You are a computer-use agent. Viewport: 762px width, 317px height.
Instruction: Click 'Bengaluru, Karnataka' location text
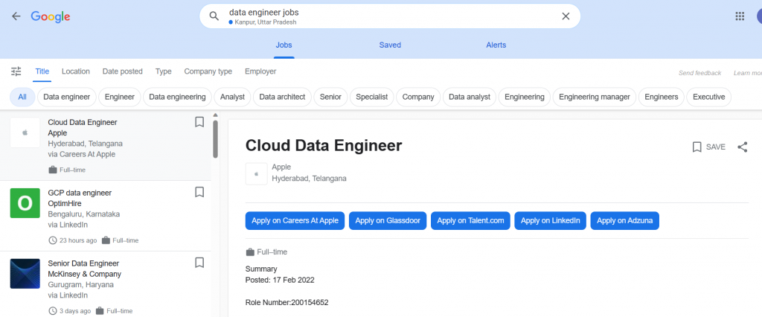pos(83,214)
